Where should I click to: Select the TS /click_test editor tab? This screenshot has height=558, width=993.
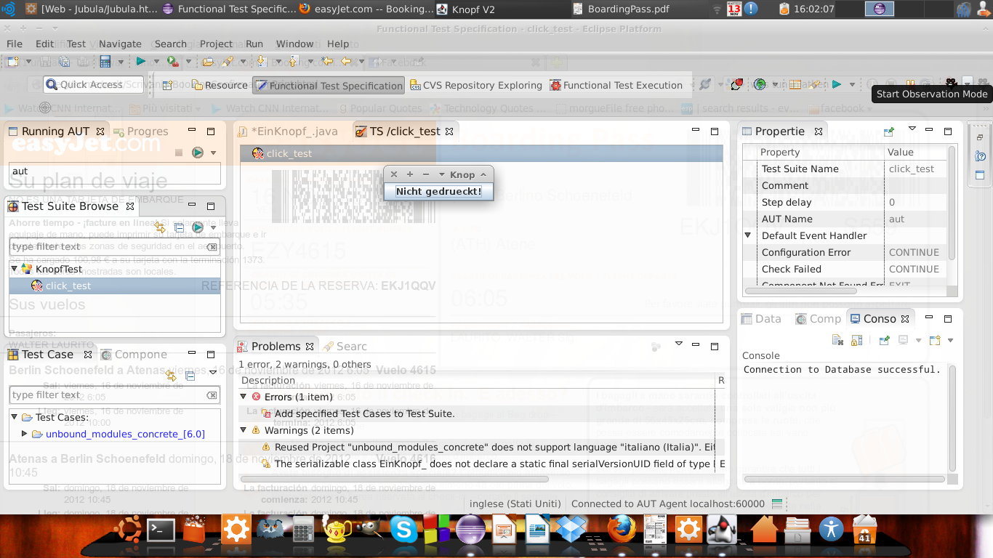pos(404,132)
